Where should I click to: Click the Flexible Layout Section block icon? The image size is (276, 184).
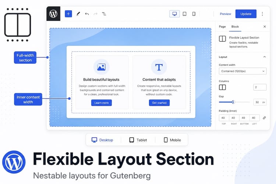point(222,39)
